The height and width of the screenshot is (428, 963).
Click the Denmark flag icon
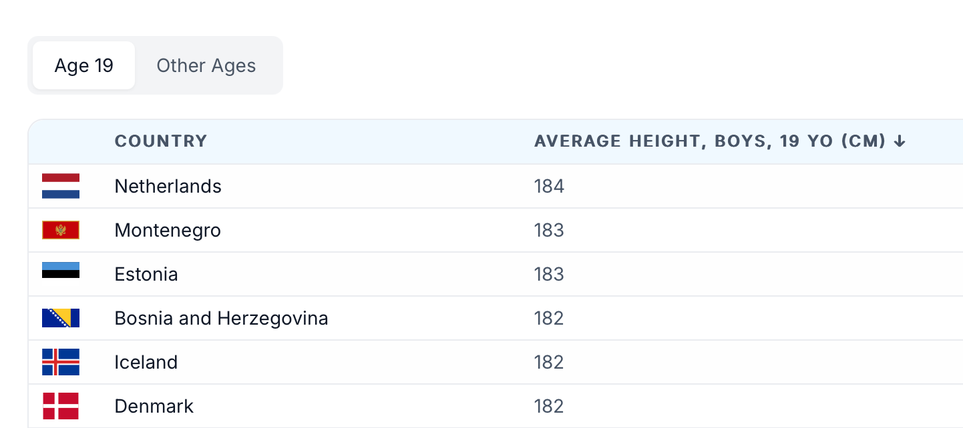[x=61, y=406]
